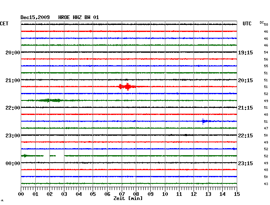Pick the "05" minute tick label

(x=93, y=194)
